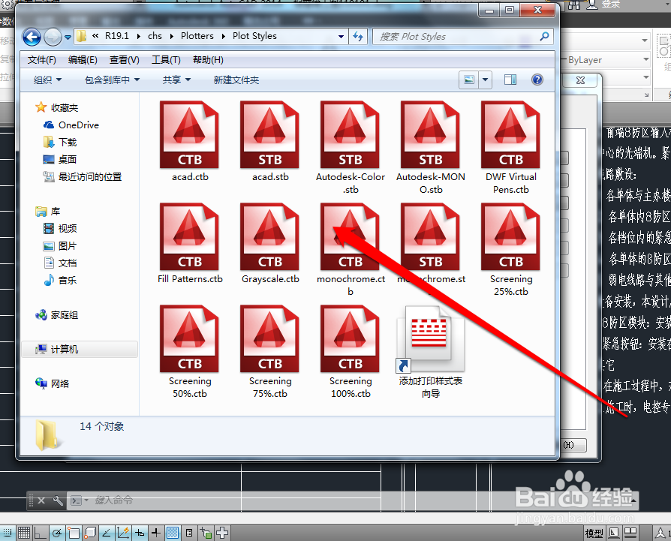Viewport: 671px width, 541px height.
Task: Open the 工具(T) menu
Action: 166,60
